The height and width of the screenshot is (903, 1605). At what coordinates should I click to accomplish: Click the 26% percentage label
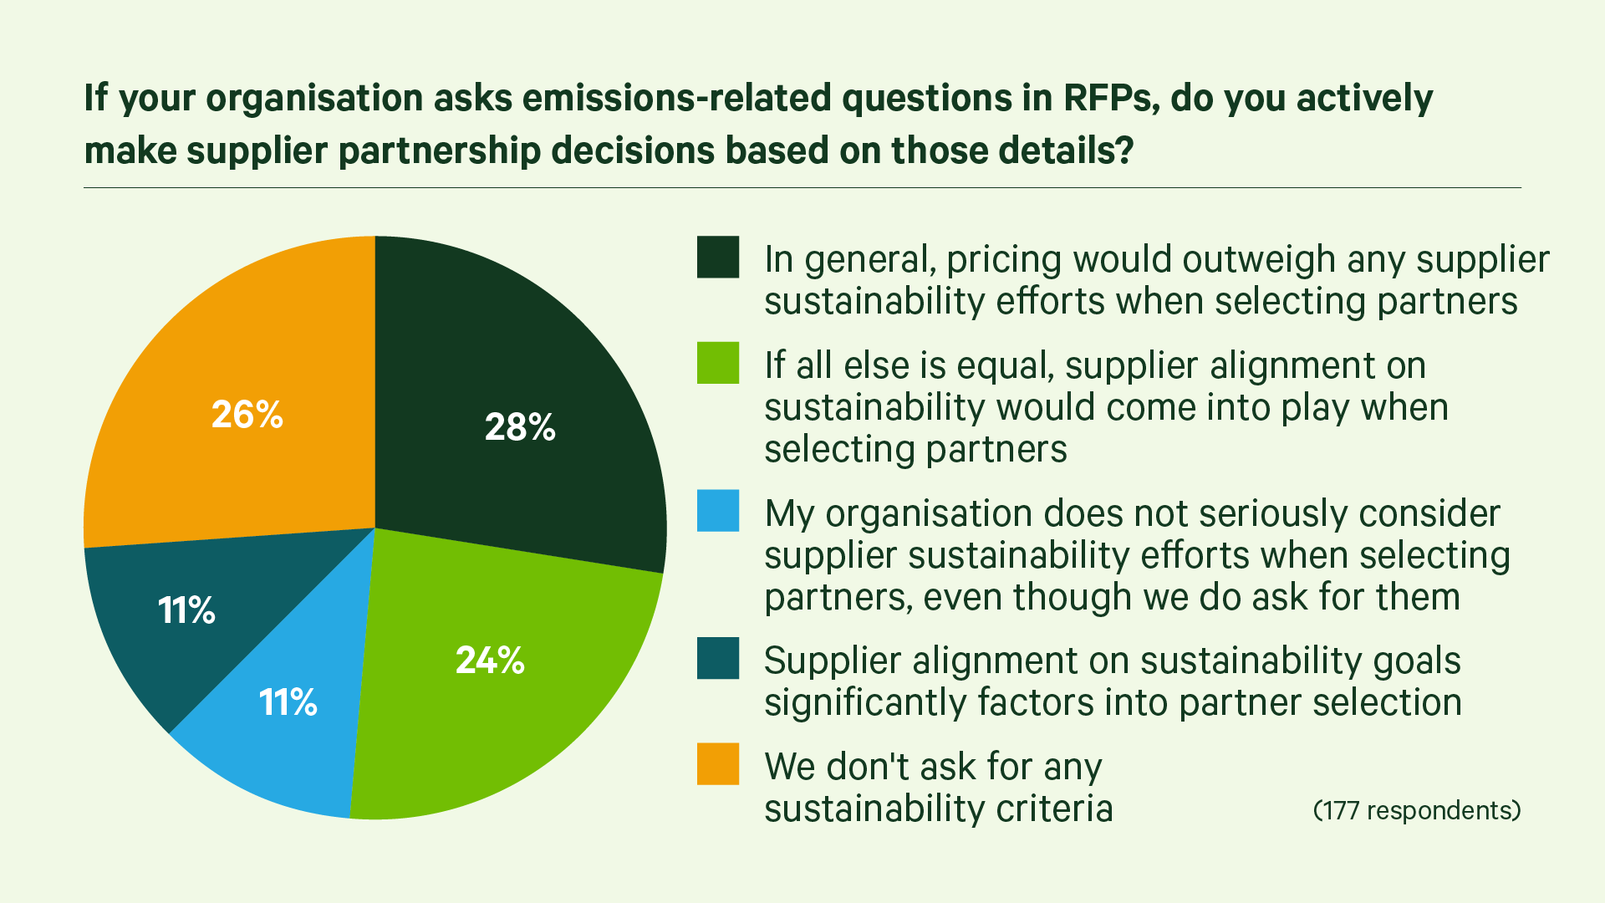coord(247,415)
